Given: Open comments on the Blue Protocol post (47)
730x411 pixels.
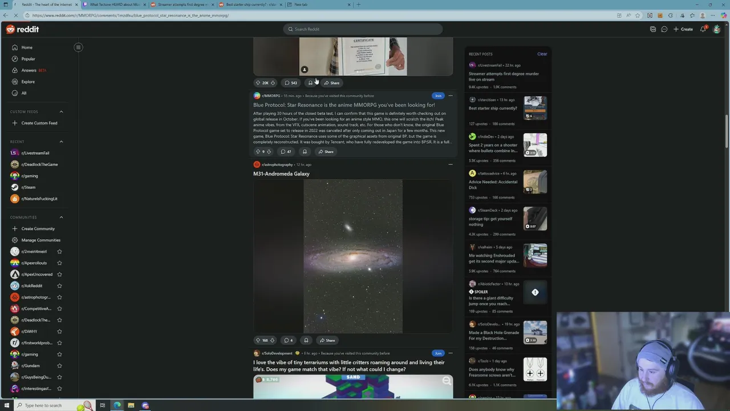Looking at the screenshot, I should tap(286, 152).
